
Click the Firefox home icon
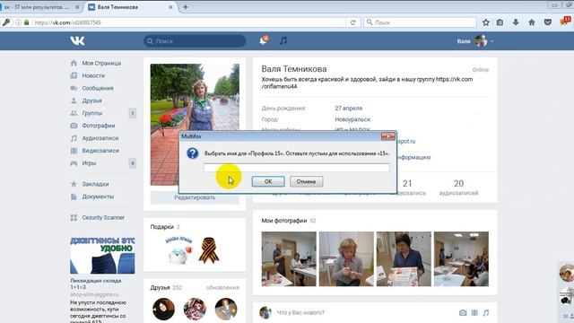(532, 22)
